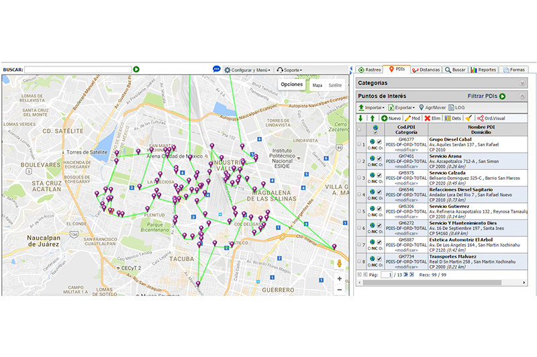Screen dimensions: 537x357
Task: Click the map zoom in plus button
Action: point(340,278)
